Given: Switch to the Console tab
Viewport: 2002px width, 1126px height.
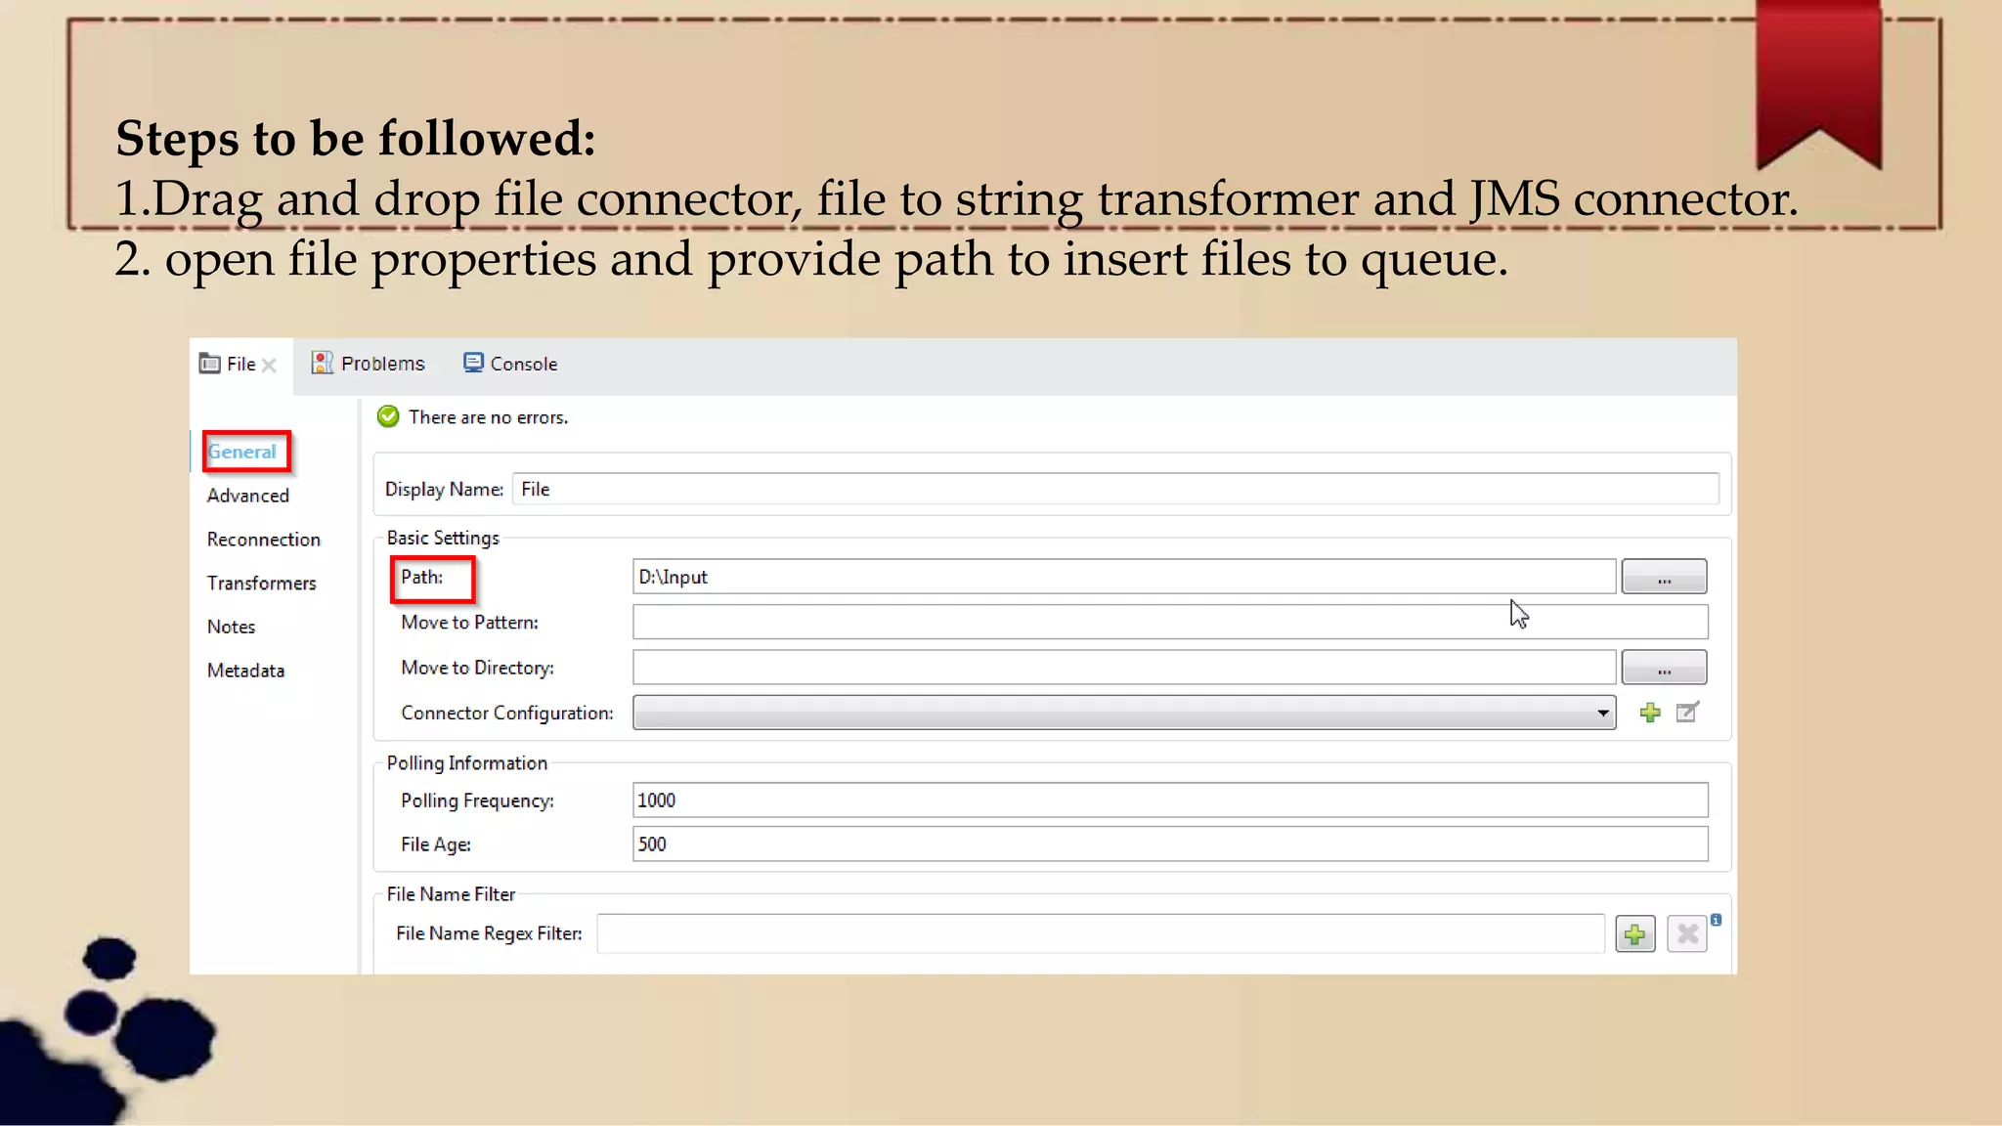Looking at the screenshot, I should coord(510,364).
